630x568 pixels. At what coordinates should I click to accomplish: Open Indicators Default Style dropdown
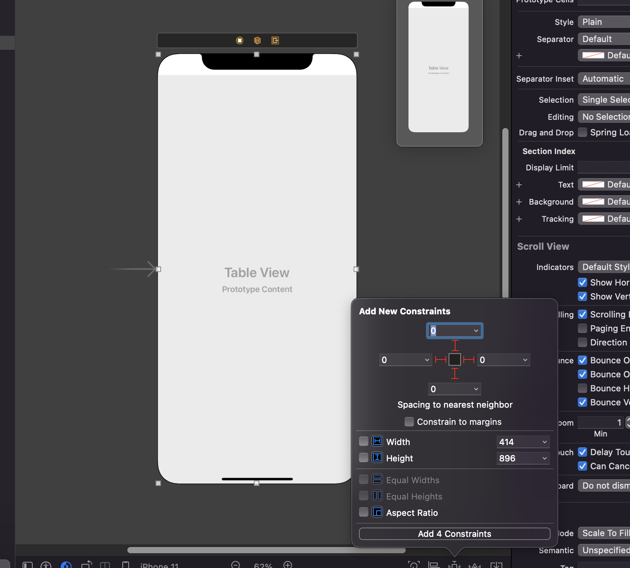pos(604,267)
